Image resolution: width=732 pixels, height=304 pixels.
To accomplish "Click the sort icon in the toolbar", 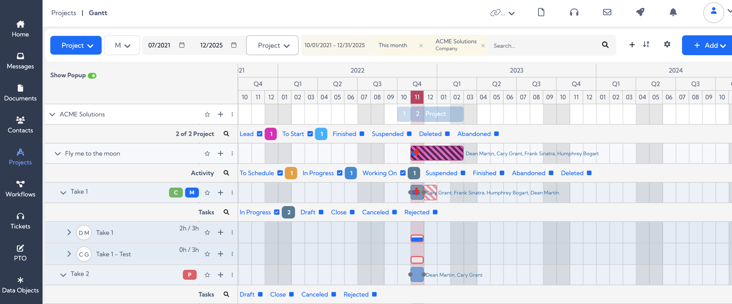I will (x=646, y=45).
